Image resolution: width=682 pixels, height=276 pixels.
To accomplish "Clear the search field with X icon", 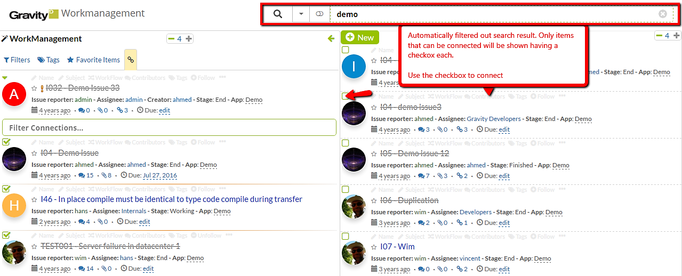I will click(663, 14).
